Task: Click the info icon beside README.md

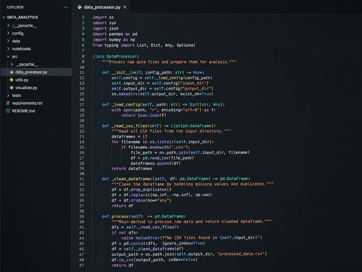Action: pos(8,111)
